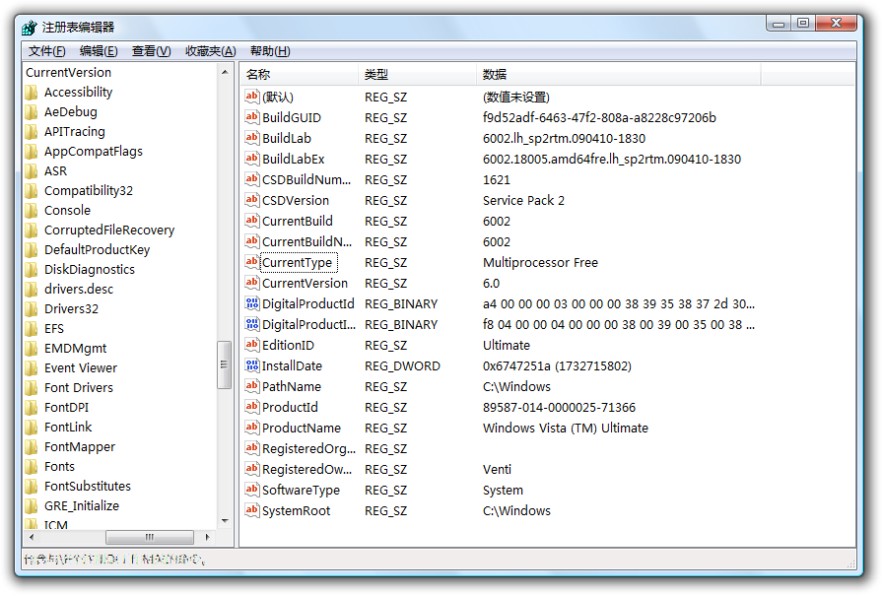This screenshot has height=595, width=883.
Task: Select the RegisteredOrg... value name
Action: click(x=308, y=448)
